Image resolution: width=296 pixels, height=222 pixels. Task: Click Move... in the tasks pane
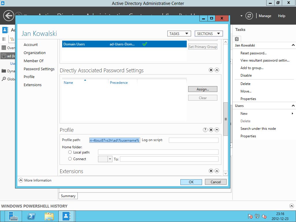pyautogui.click(x=246, y=91)
